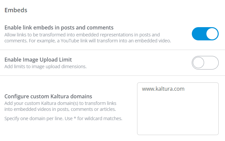Viewport: 225px width, 141px height.
Task: Click 'Enable link embeds in posts and comments' label
Action: tap(59, 27)
